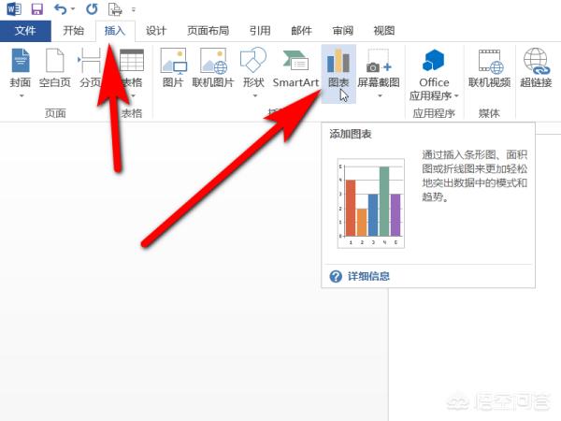The width and height of the screenshot is (561, 421).
Task: Click the Word application icon
Action: click(14, 8)
